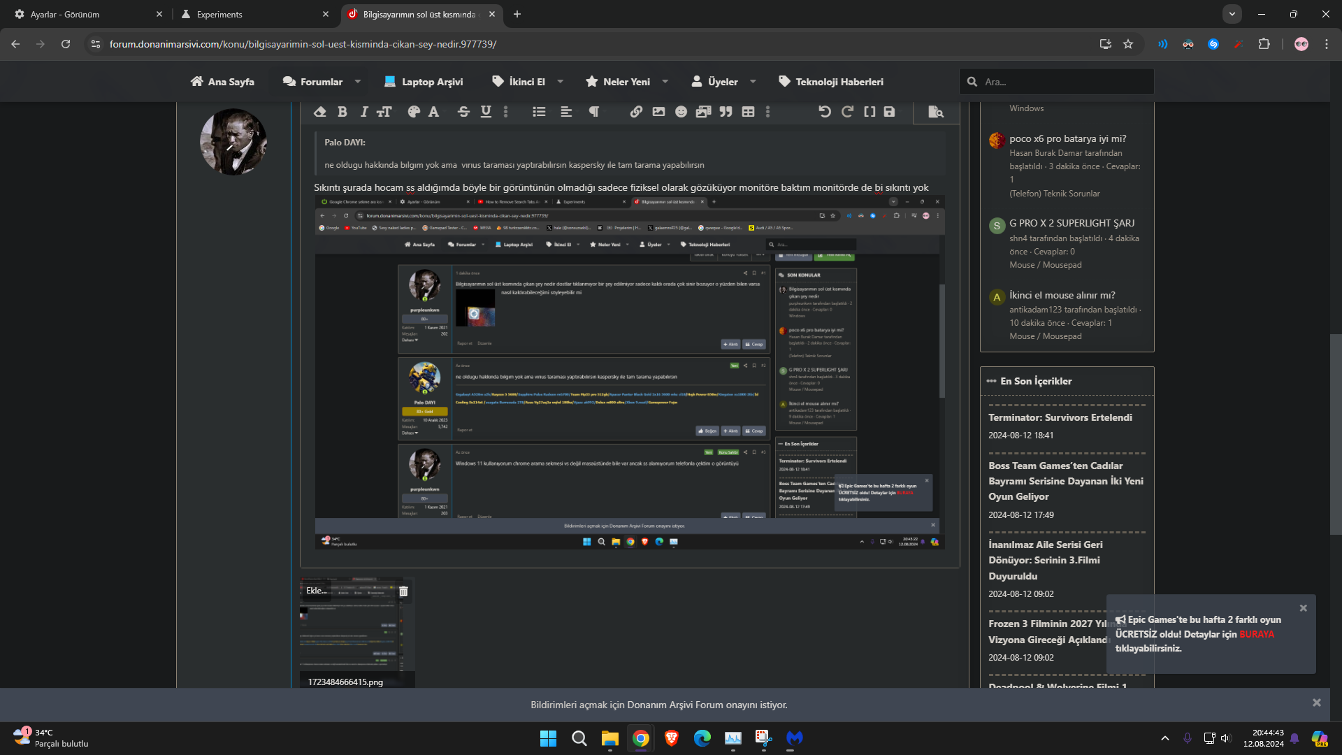Insert a quote block
The width and height of the screenshot is (1342, 755).
[x=726, y=112]
